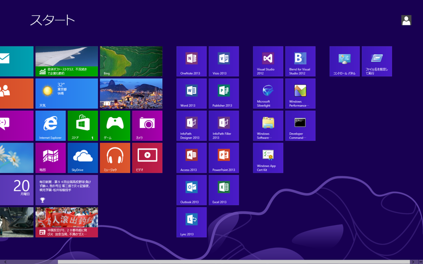Open Developer Command prompt tile
423x264 pixels.
[300, 126]
